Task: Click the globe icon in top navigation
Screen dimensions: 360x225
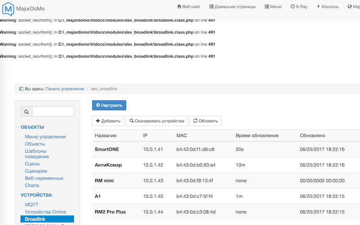Action: pyautogui.click(x=350, y=6)
